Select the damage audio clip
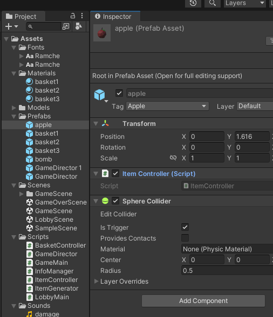 [43, 314]
